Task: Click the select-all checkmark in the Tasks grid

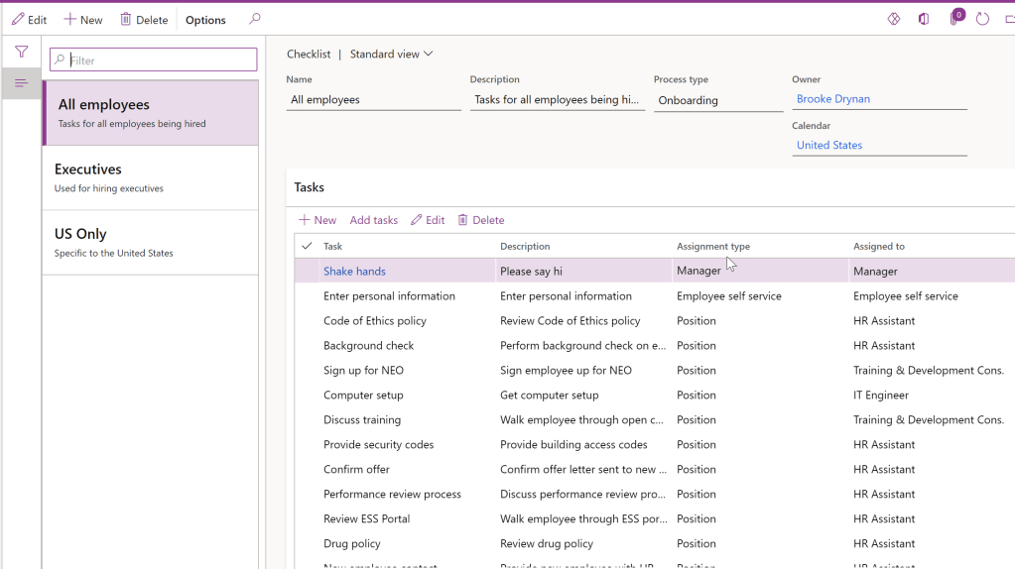Action: pos(307,246)
